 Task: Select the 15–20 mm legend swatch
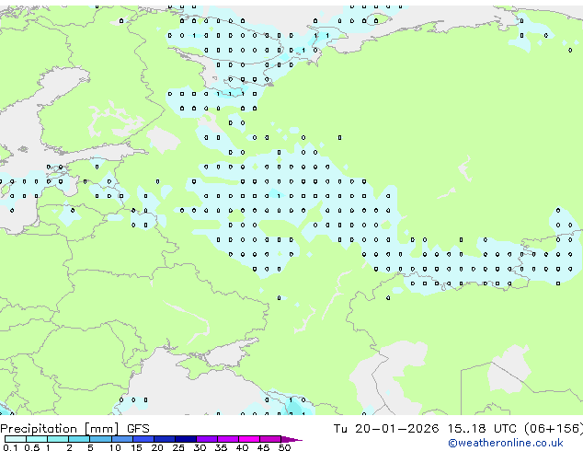coord(143,439)
